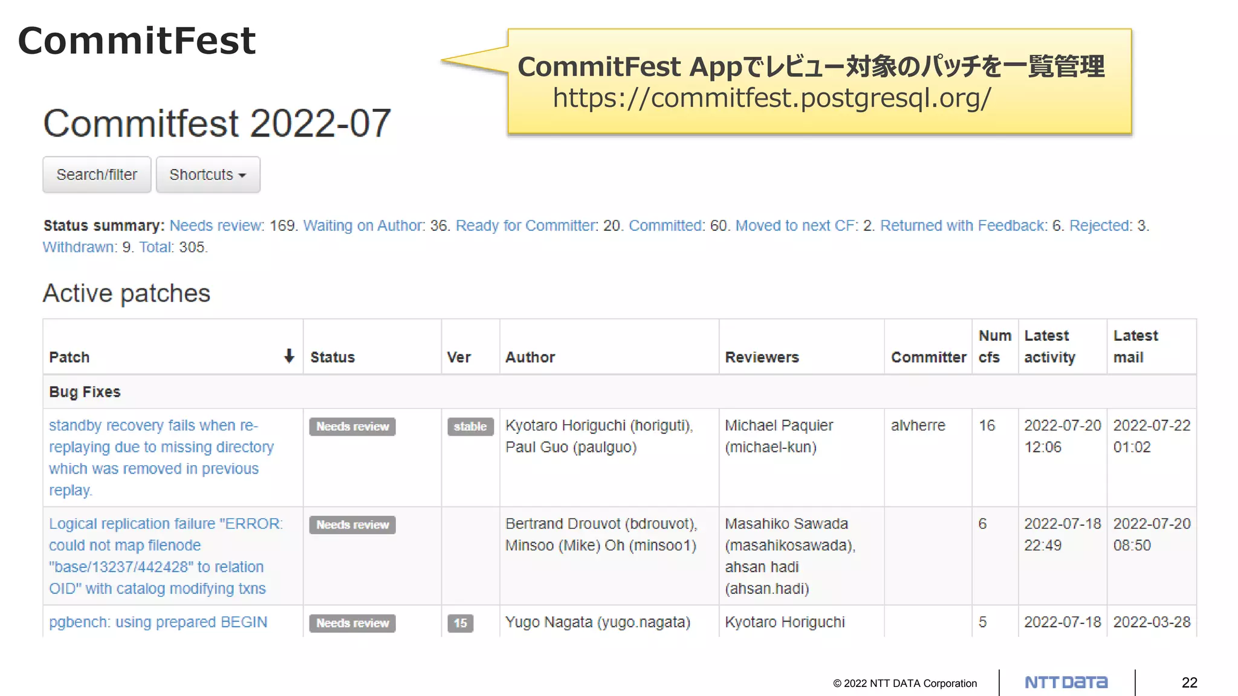Click the Search/filter button

tap(97, 175)
